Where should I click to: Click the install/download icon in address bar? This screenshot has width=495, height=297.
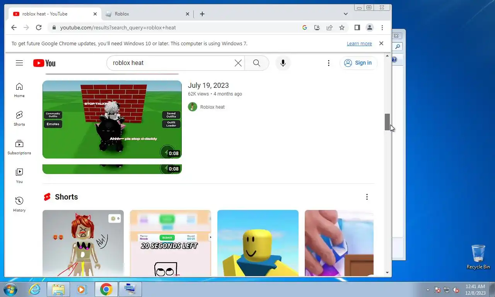pos(317,27)
